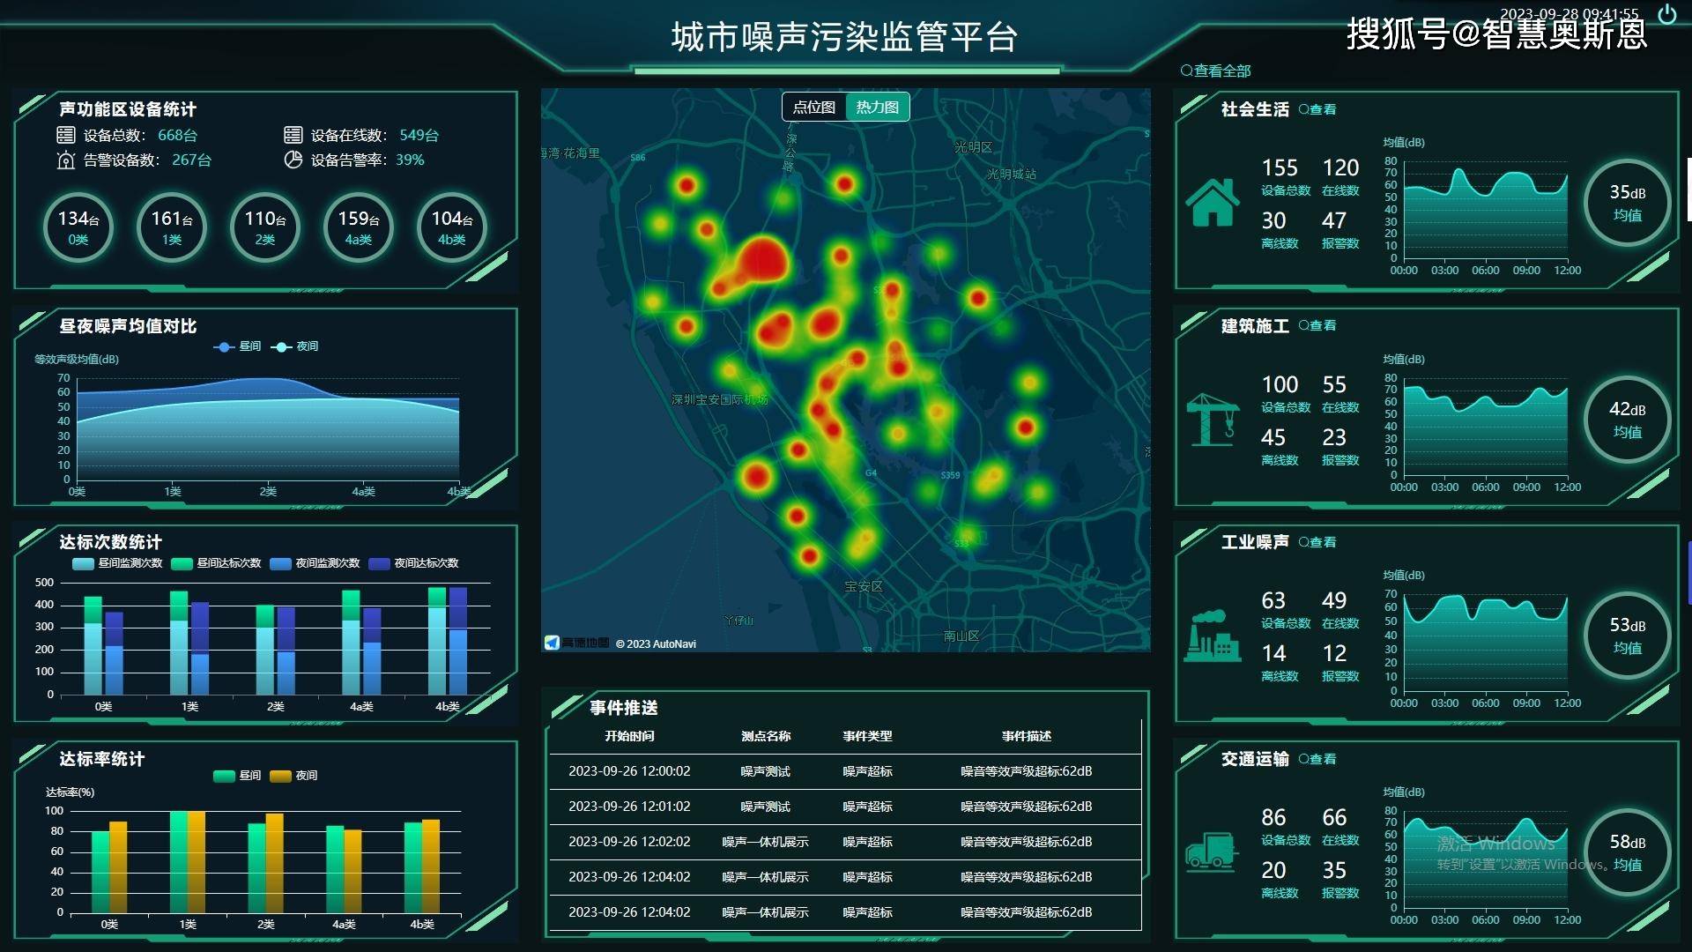Select event row 2023-09-26 12:00:02
The height and width of the screenshot is (952, 1692).
coord(845,771)
